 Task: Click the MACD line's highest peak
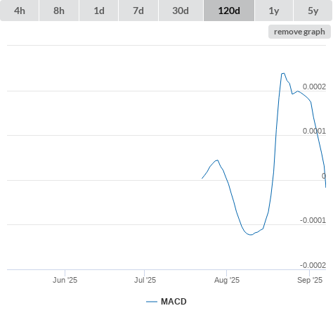pos(283,73)
